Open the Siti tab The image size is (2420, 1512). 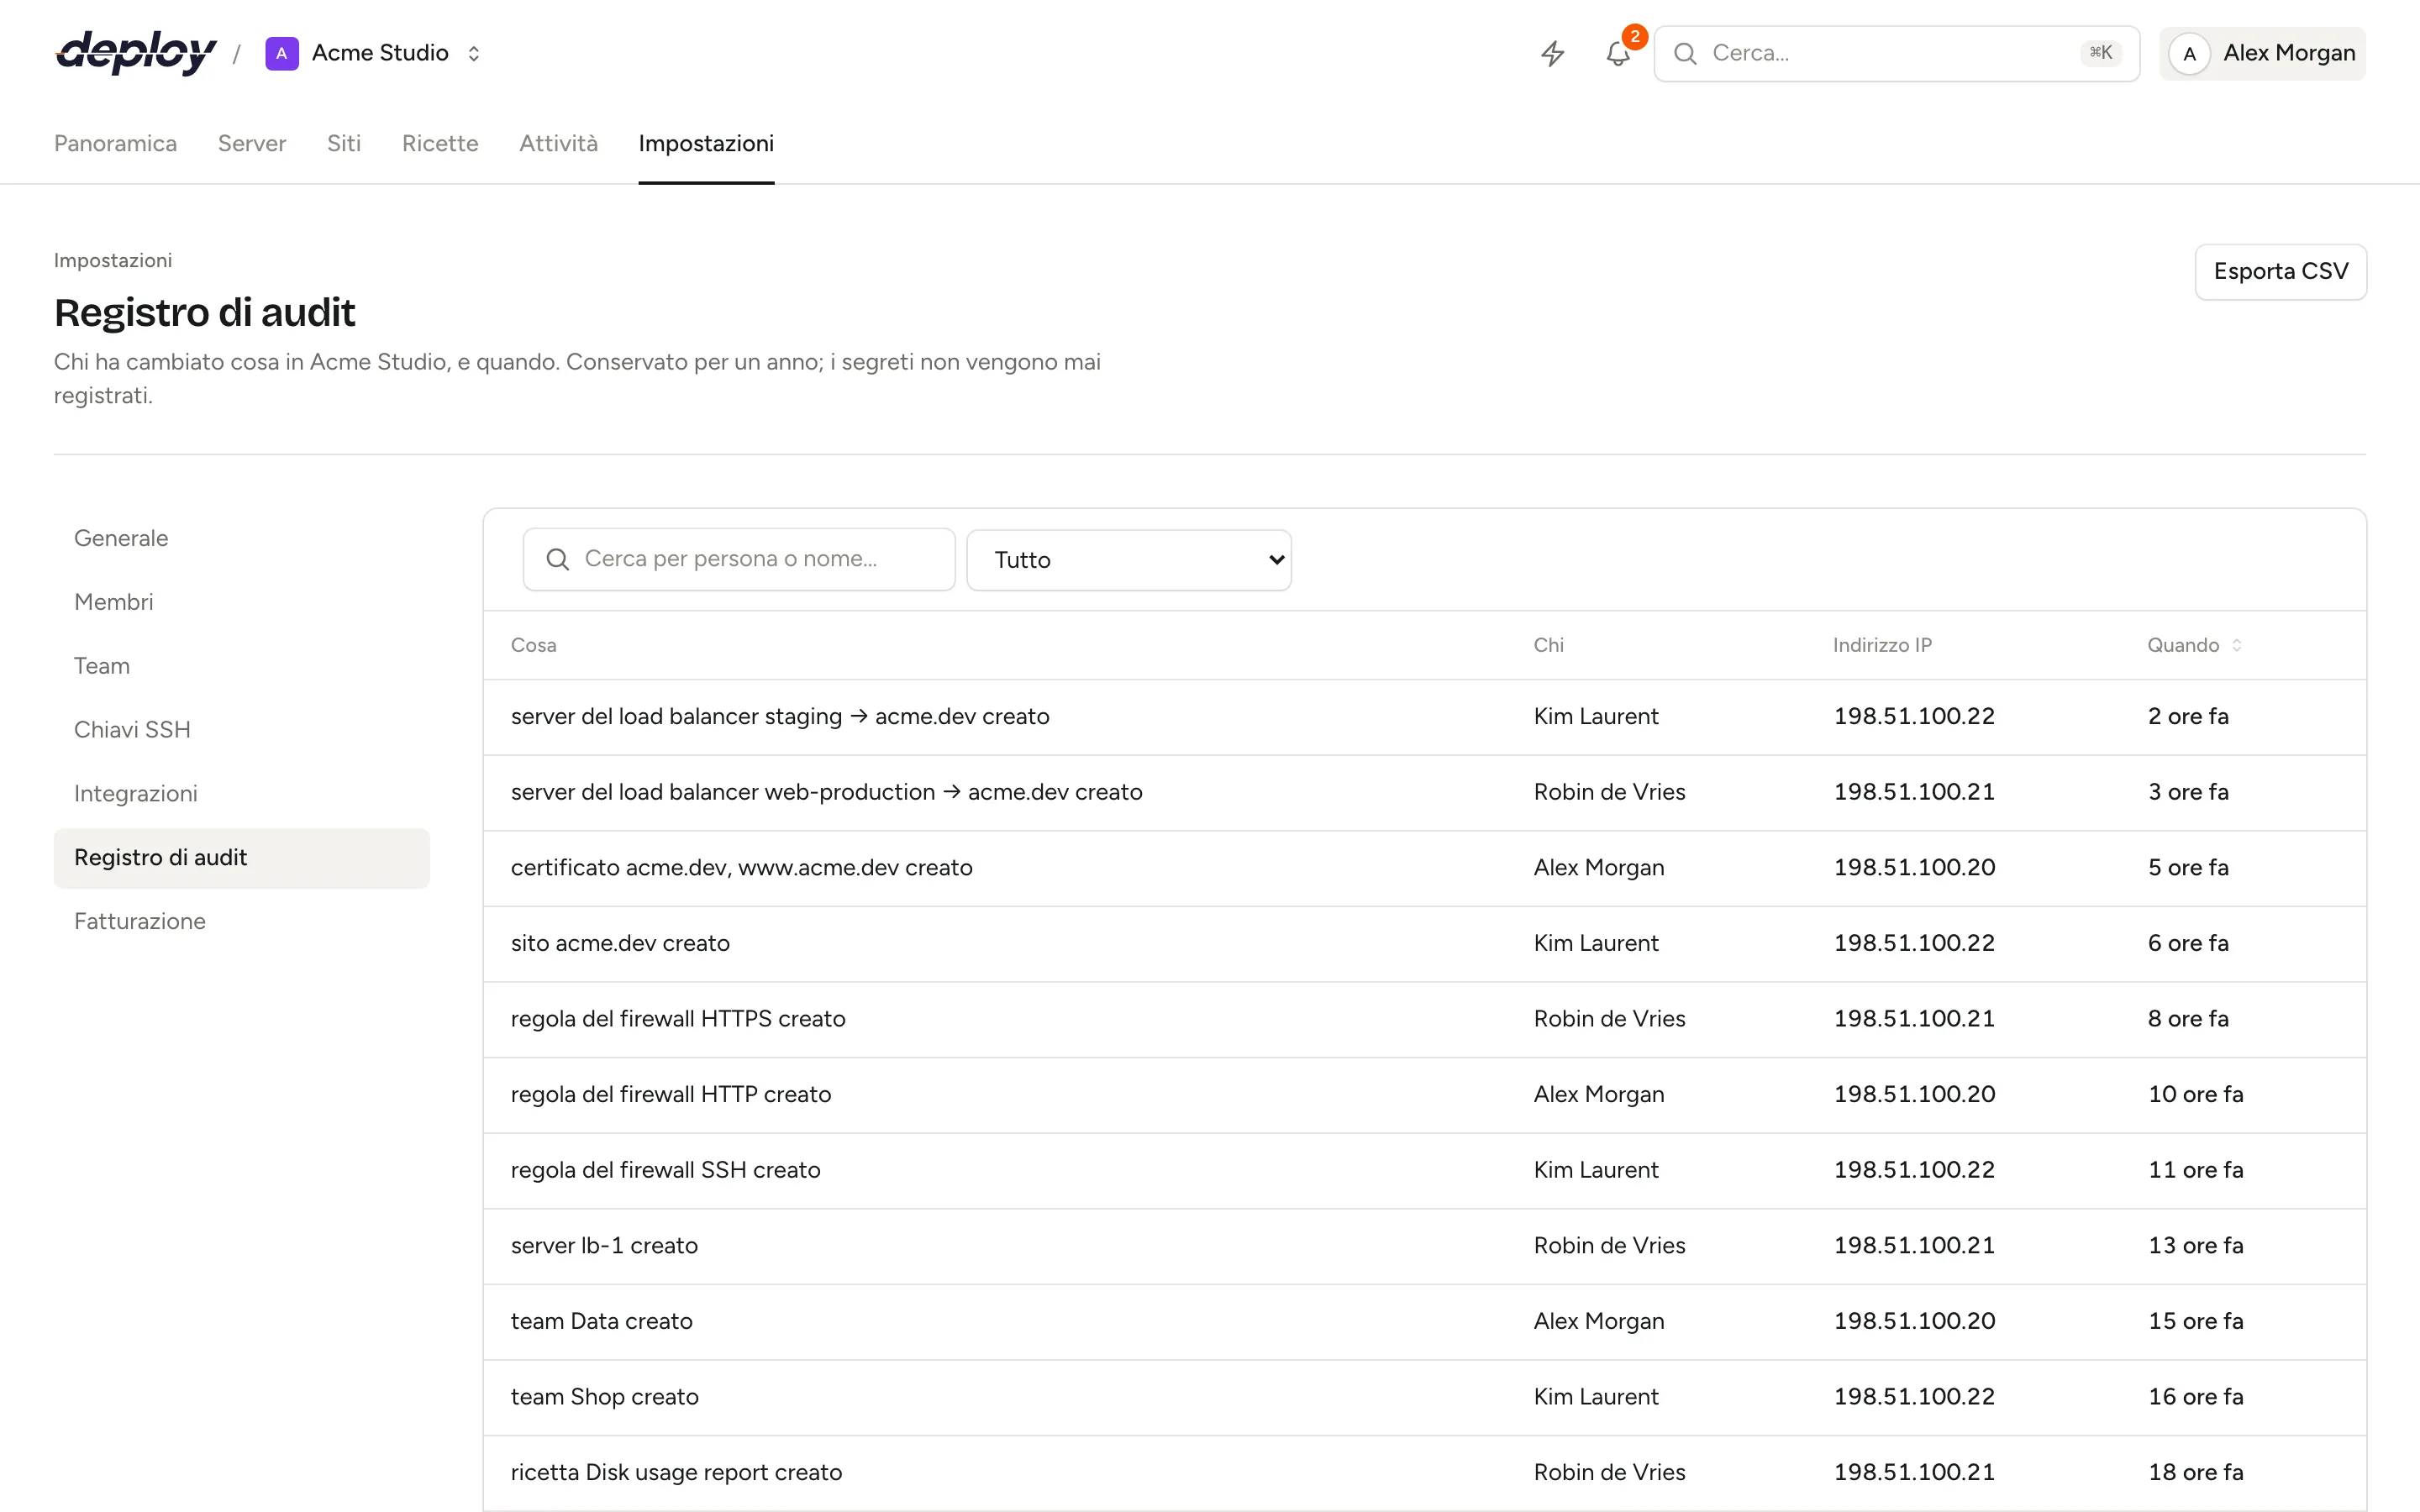point(344,143)
